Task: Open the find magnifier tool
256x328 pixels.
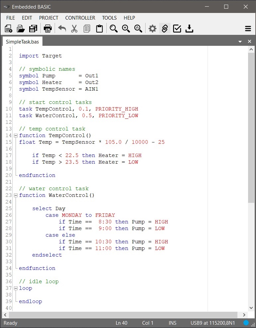Action: (x=114, y=29)
